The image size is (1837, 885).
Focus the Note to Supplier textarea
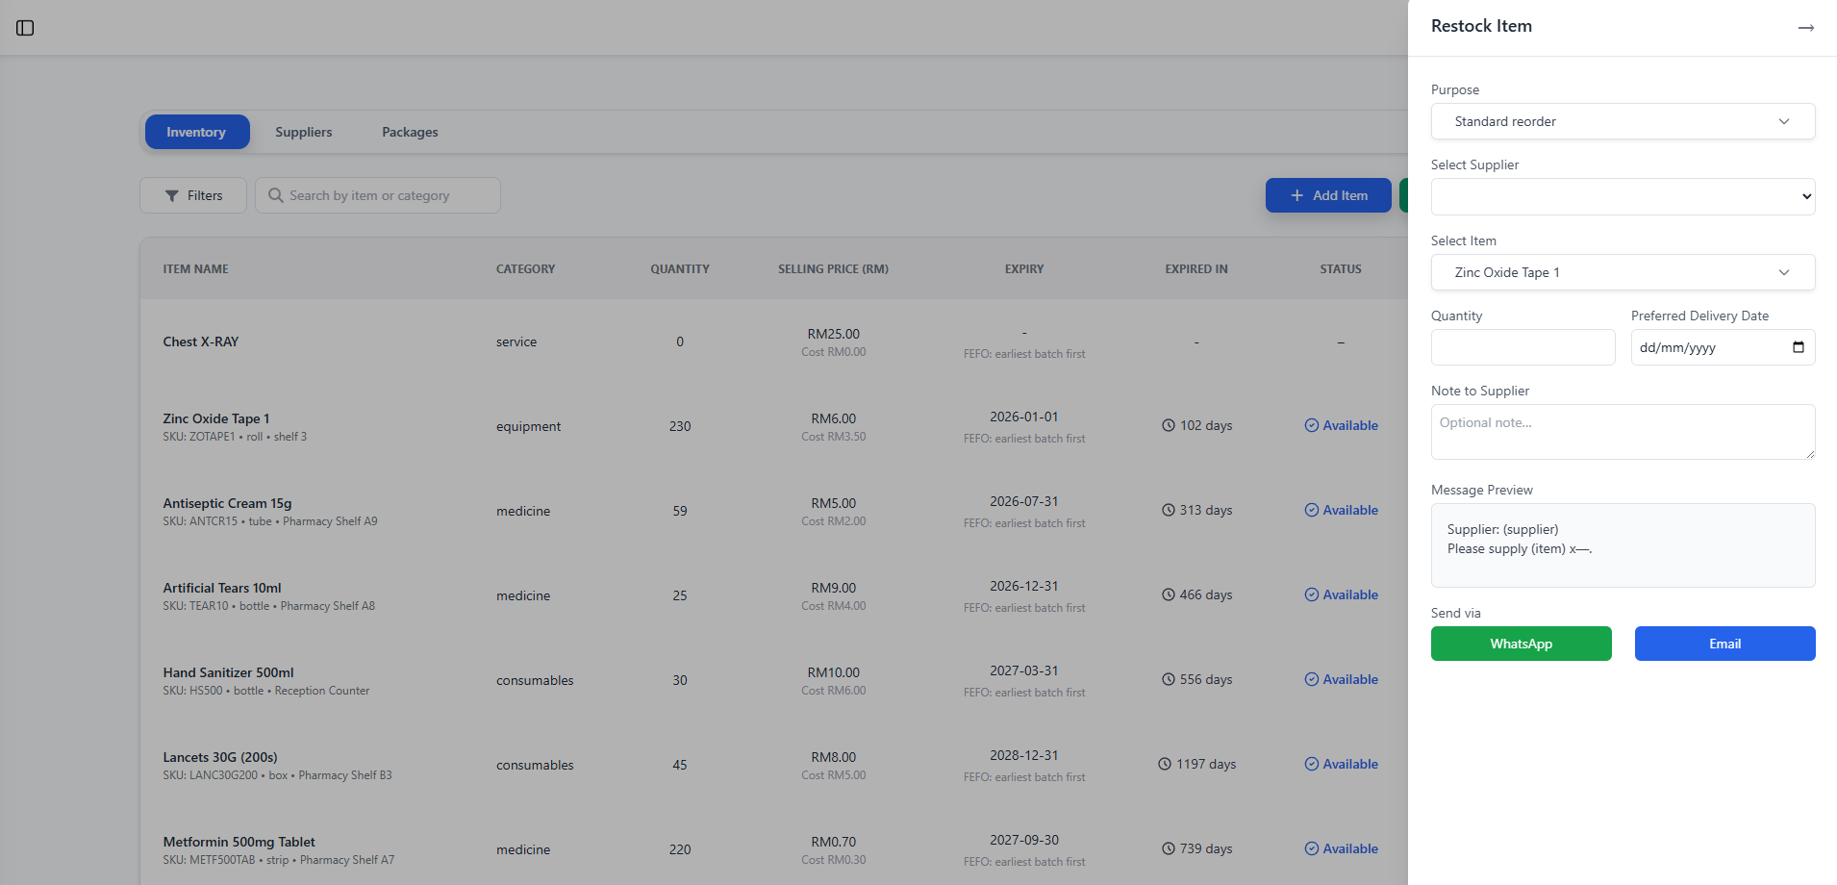(1622, 432)
